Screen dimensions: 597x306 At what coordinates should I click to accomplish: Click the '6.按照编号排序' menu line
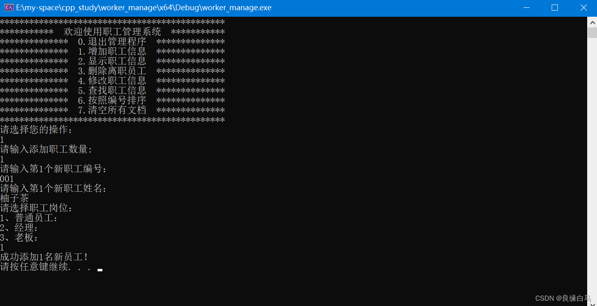pos(112,100)
